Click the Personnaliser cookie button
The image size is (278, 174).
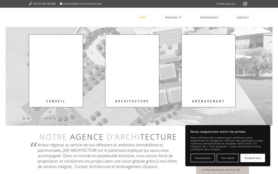tap(203, 158)
